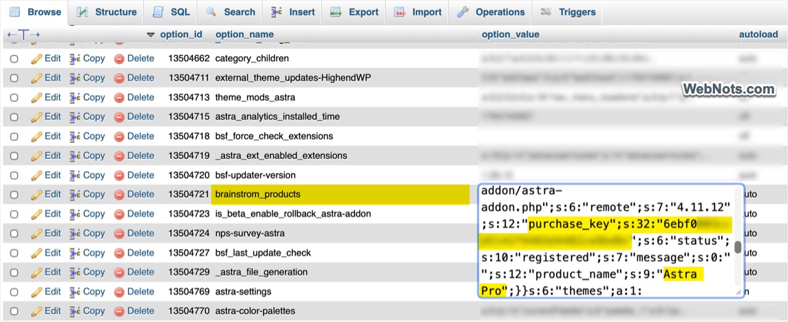
Task: Click pencil Edit icon for external_theme_updates-HighendWP
Action: click(36, 78)
